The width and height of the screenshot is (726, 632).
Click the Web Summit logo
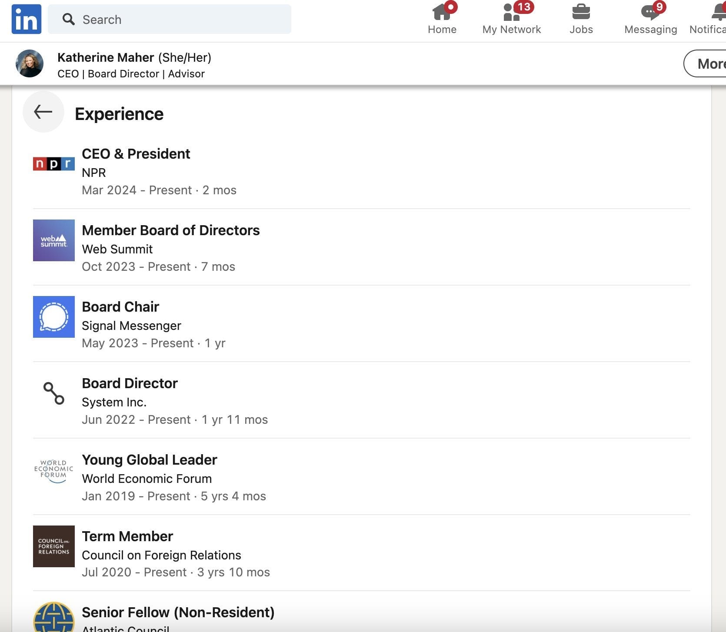pos(54,240)
